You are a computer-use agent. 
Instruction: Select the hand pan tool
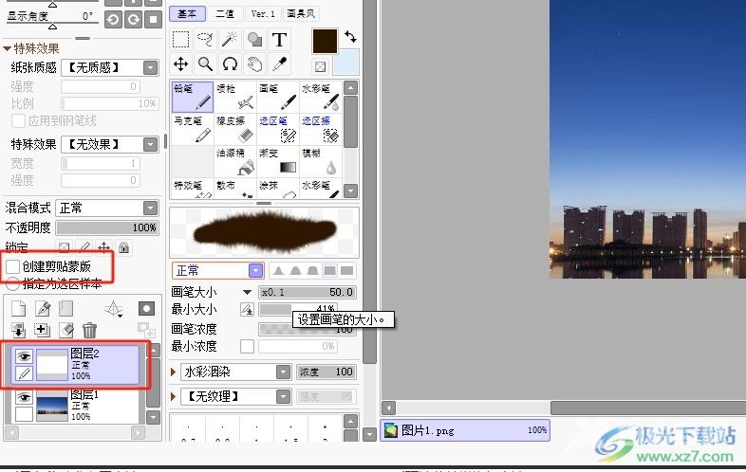(x=254, y=64)
